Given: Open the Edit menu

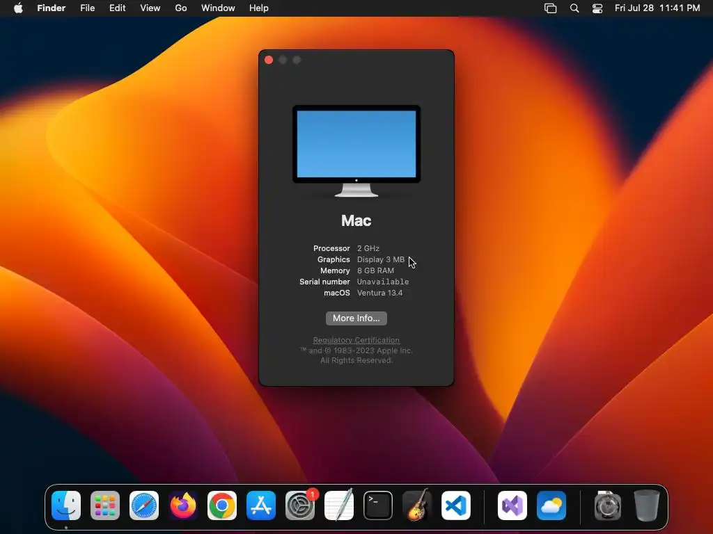Looking at the screenshot, I should (117, 8).
